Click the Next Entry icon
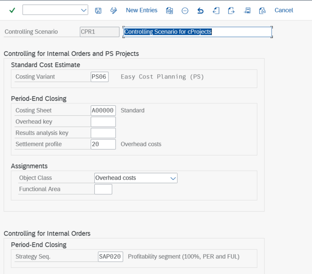Viewport: 312px width, 274px height. click(231, 11)
